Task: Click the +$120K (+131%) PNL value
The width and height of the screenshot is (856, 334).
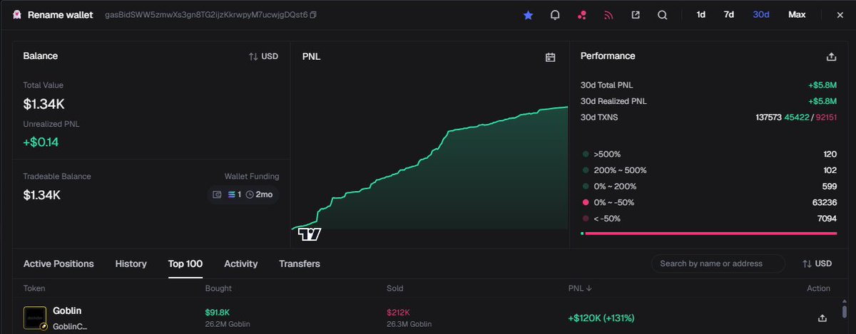Action: point(601,318)
